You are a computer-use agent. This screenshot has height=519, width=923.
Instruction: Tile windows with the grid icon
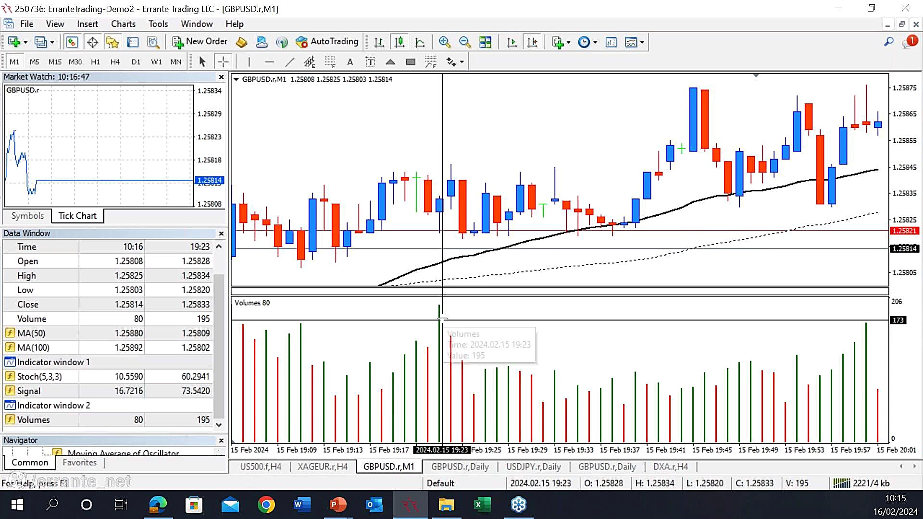[x=486, y=42]
